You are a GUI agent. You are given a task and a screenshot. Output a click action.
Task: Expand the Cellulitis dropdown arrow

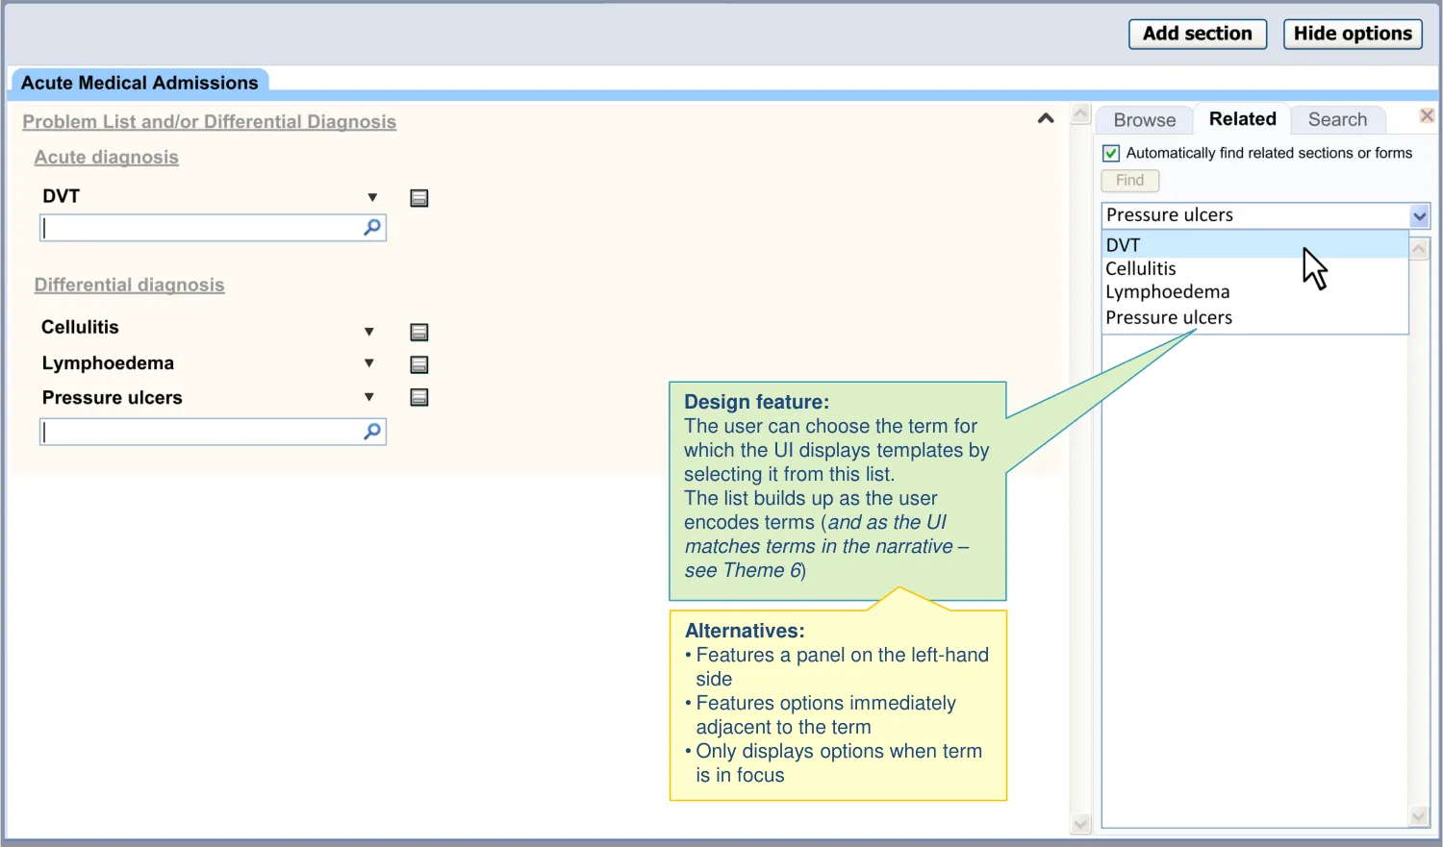pyautogui.click(x=369, y=332)
